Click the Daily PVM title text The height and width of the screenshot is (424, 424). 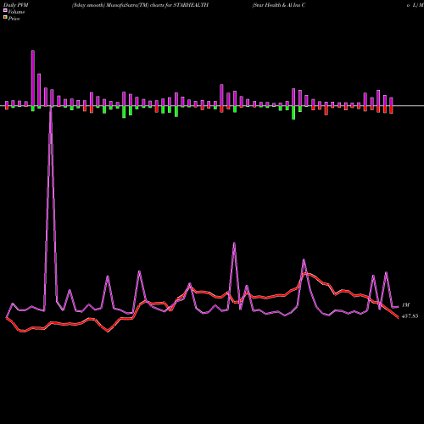point(16,5)
